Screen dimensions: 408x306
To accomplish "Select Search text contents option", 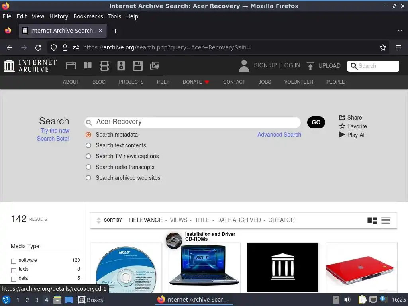I will tap(88, 145).
